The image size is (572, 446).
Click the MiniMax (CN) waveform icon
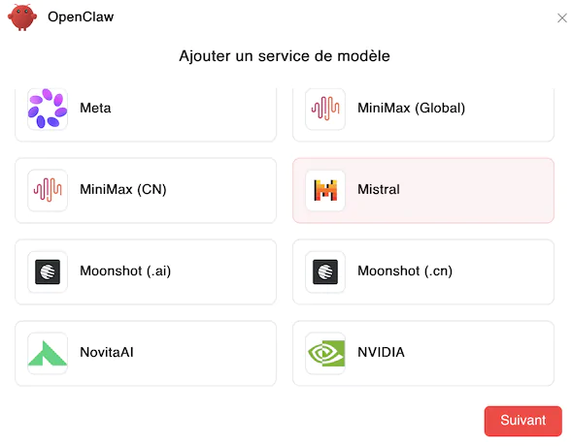pyautogui.click(x=48, y=190)
